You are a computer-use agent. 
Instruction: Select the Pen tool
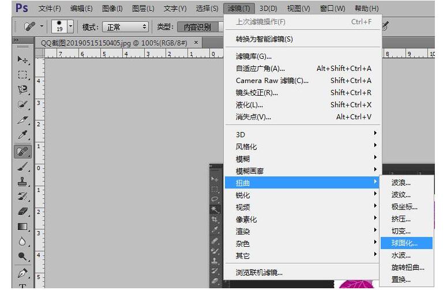22,273
